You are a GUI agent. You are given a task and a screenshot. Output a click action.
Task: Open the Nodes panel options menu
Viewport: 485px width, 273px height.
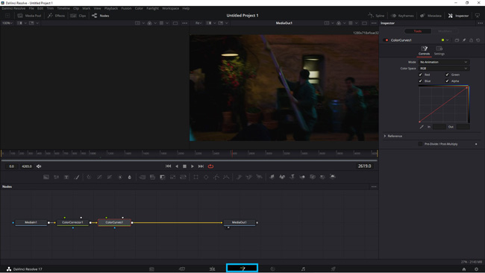click(374, 186)
